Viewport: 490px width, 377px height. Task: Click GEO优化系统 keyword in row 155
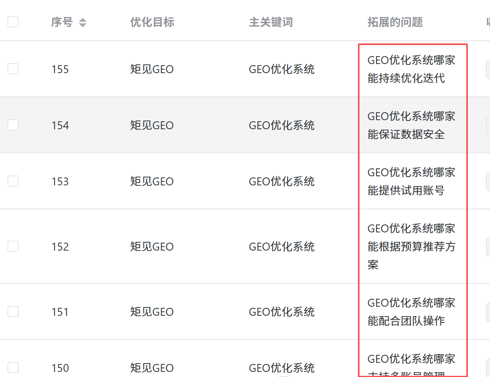coord(282,69)
